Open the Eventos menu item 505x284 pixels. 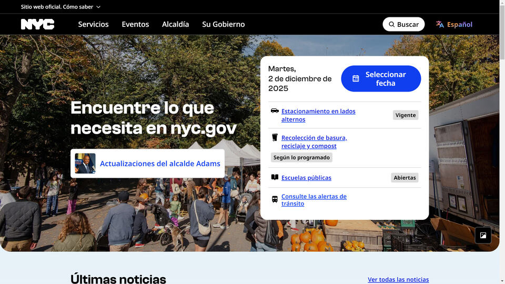pyautogui.click(x=135, y=24)
